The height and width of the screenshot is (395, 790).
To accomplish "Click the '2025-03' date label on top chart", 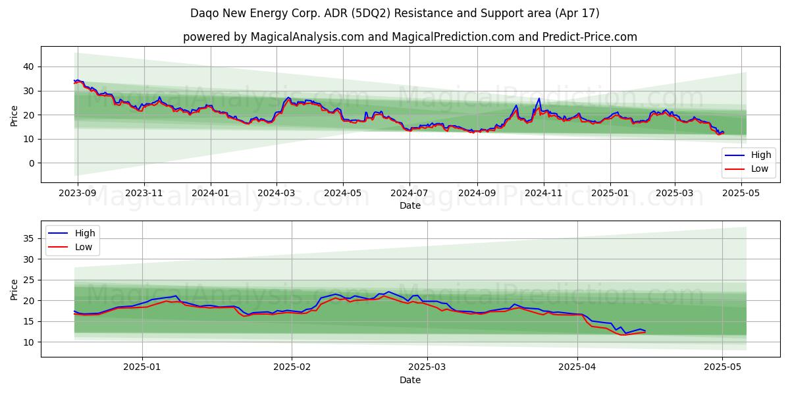I will (675, 194).
